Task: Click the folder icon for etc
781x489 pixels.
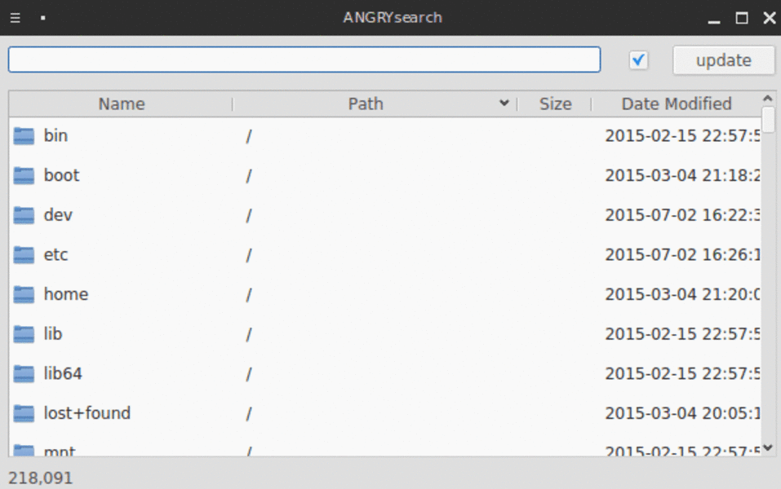Action: (x=22, y=254)
